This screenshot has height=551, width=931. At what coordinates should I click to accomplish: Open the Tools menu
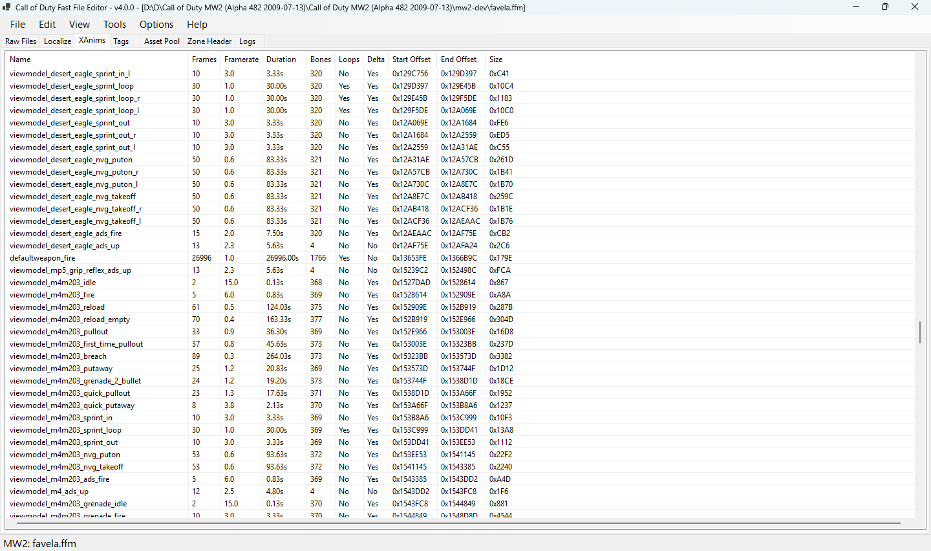(114, 25)
